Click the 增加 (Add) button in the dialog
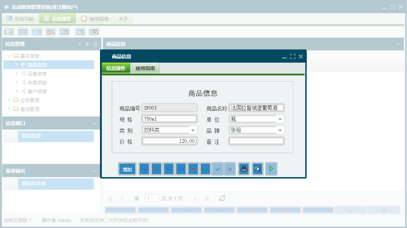 pos(127,169)
